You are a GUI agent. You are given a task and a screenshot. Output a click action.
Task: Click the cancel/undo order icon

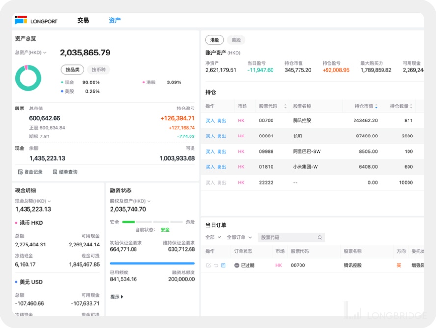pos(216,265)
